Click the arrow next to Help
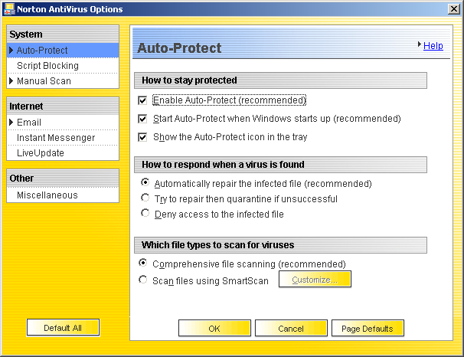The width and height of the screenshot is (464, 357). pyautogui.click(x=420, y=44)
